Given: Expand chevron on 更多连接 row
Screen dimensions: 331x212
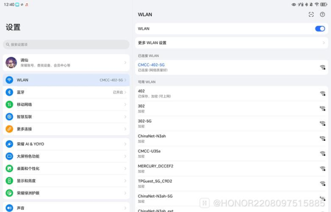Looking at the screenshot, I should [x=125, y=129].
